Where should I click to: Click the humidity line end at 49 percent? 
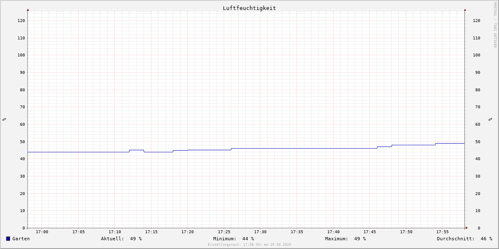[x=464, y=143]
